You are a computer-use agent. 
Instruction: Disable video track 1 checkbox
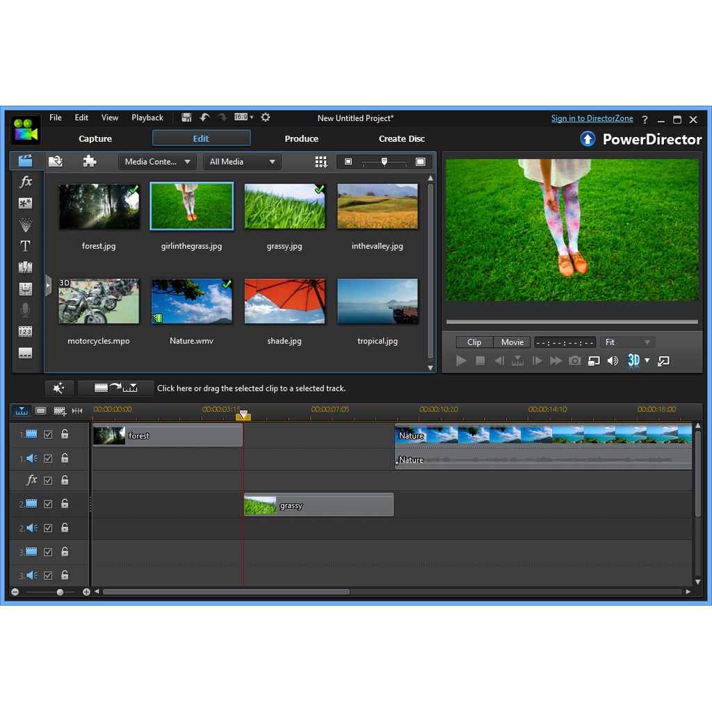[x=48, y=435]
